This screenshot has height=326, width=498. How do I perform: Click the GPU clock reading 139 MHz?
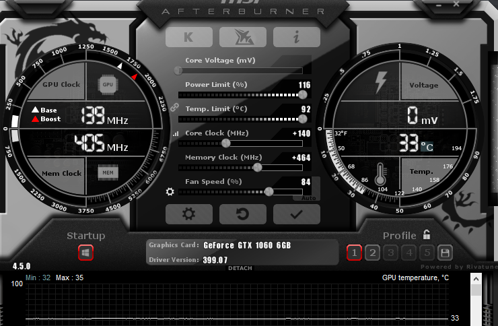click(x=104, y=116)
